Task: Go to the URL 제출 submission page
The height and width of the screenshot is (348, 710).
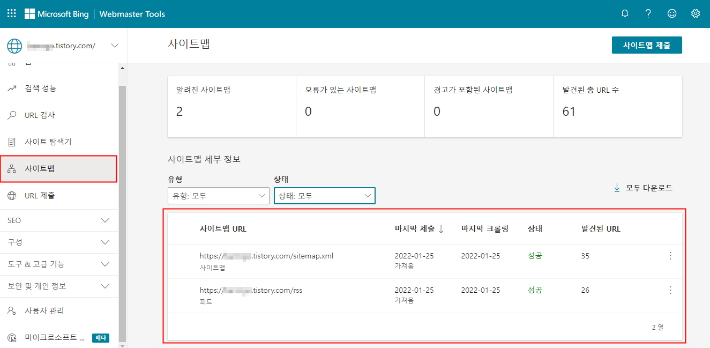Action: pyautogui.click(x=40, y=194)
